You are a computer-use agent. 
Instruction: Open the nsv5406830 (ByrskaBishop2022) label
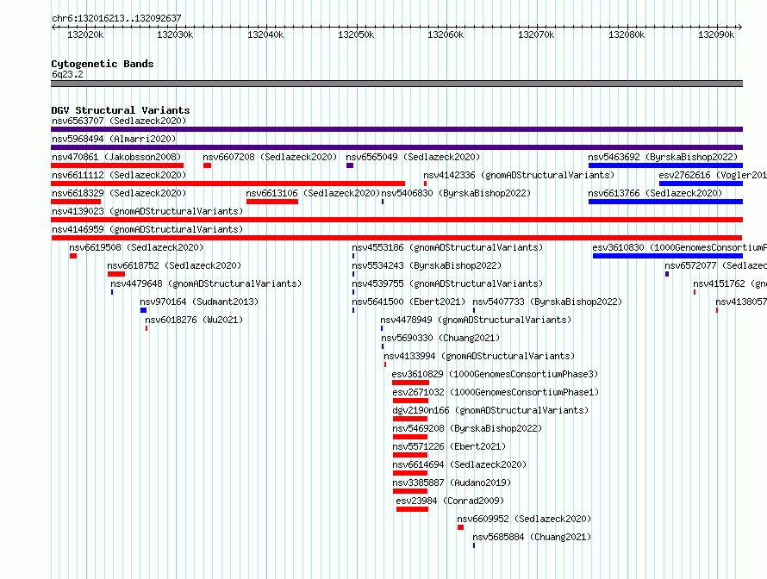coord(456,193)
